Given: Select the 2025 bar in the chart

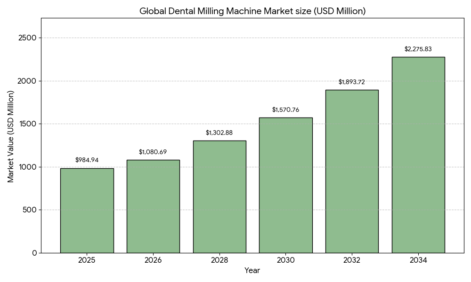Looking at the screenshot, I should (87, 211).
